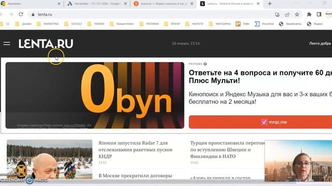Screen dimensions: 332x186
Task: Open Климат24.бел bookmarks folder
Action: pos(122,24)
